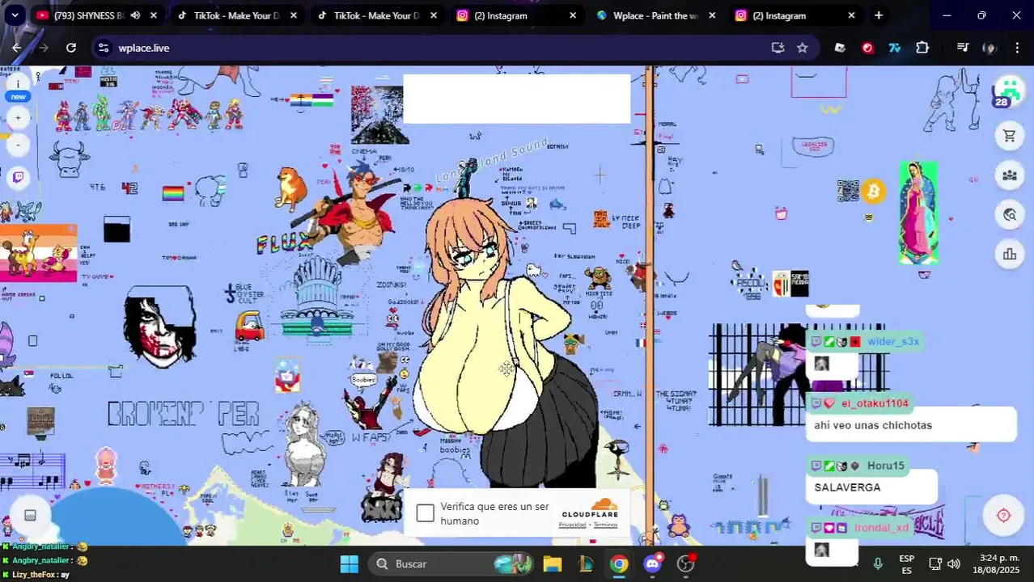Open the Cloudflare Términos link
This screenshot has height=582, width=1034.
tap(605, 525)
